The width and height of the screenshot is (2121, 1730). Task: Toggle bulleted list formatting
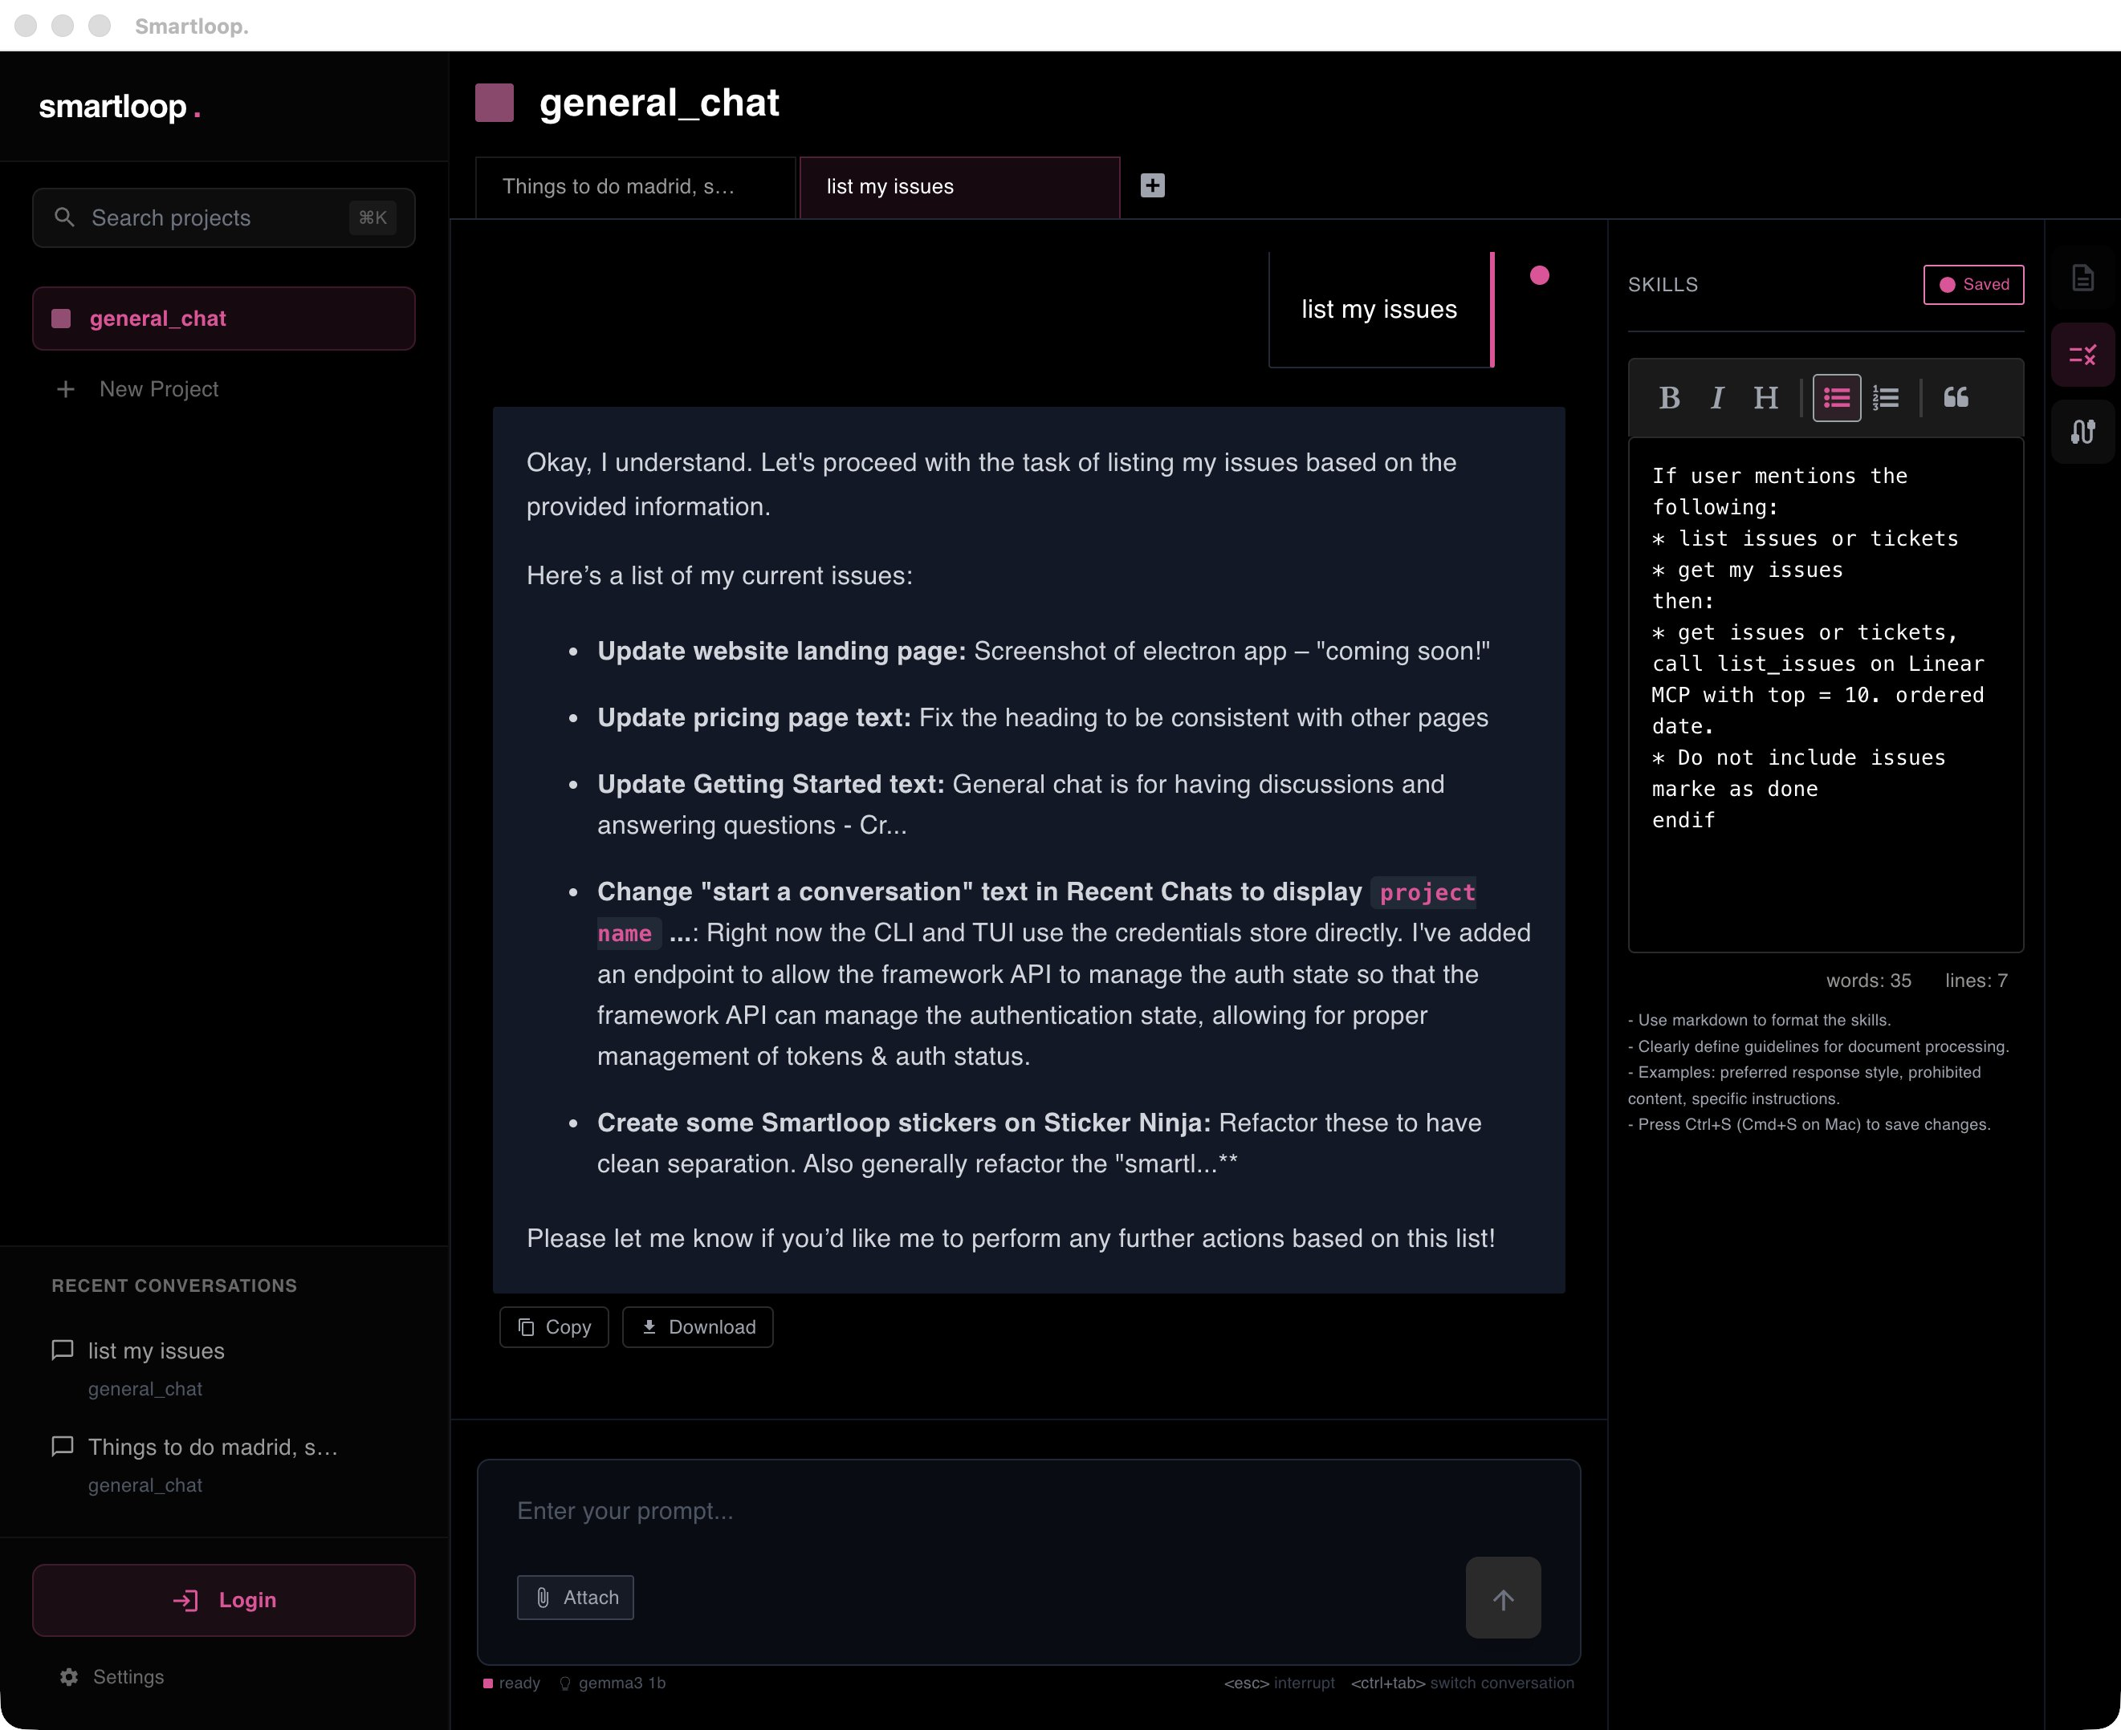pos(1836,398)
